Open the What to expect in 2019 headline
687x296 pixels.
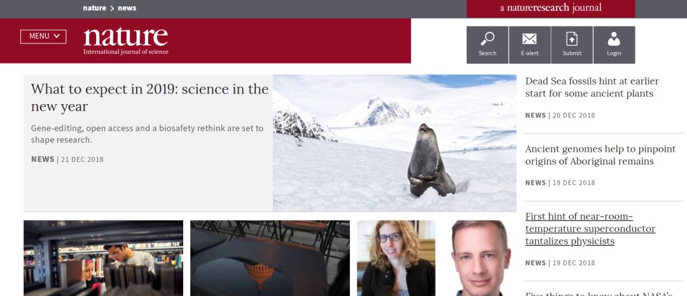tap(149, 97)
